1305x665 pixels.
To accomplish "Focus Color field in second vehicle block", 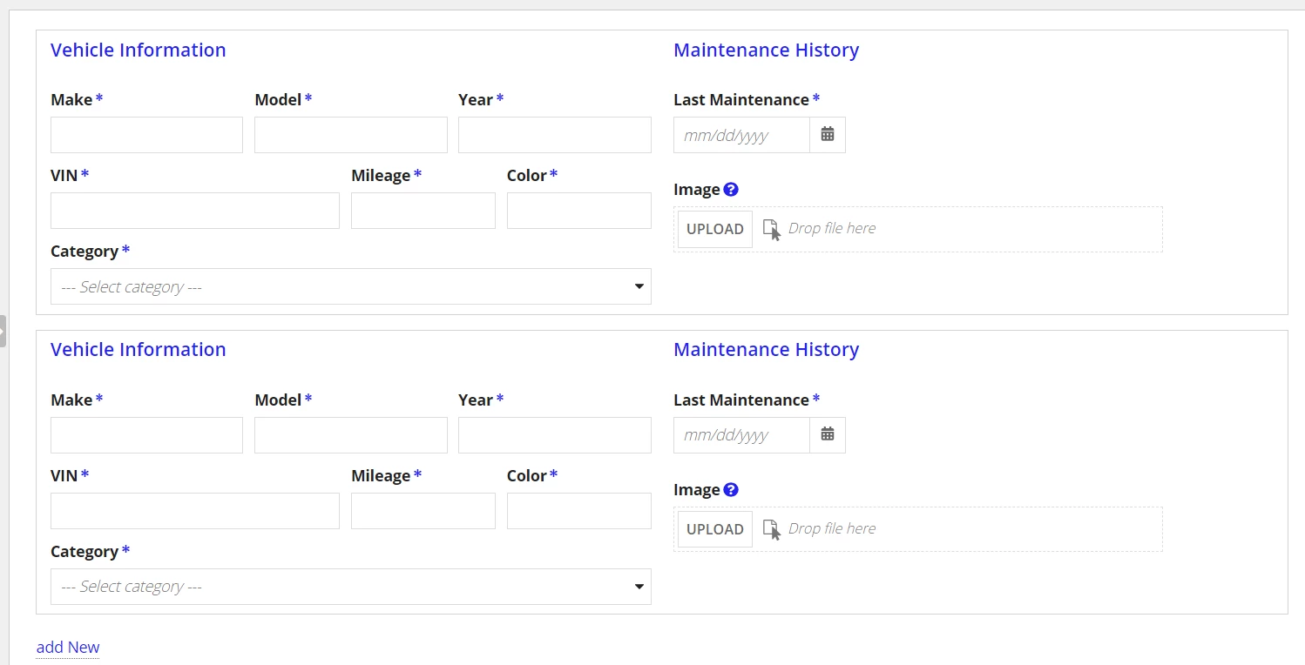I will 579,511.
